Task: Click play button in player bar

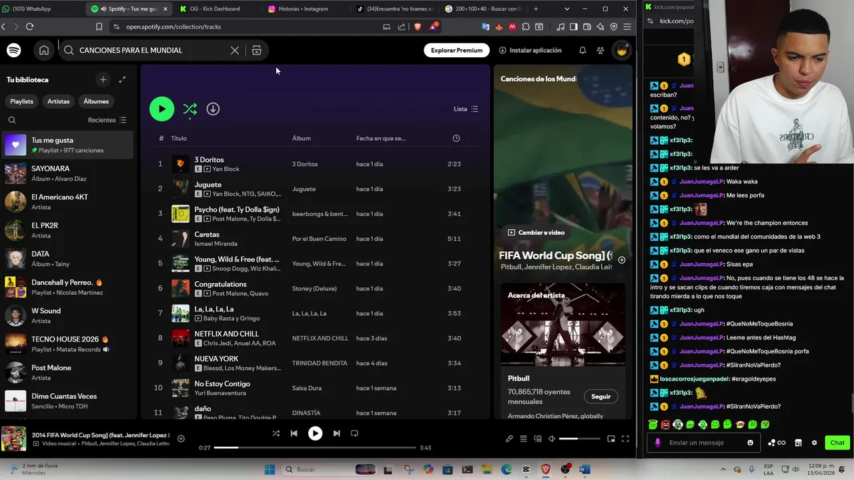Action: [x=315, y=433]
